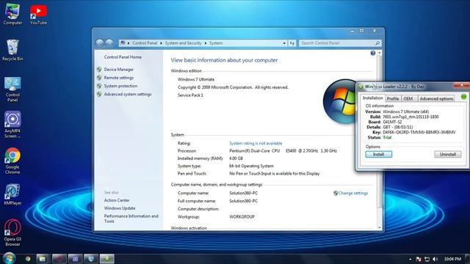The image size is (470, 264).
Task: Click the volume icon in system tray
Action: pyautogui.click(x=435, y=259)
